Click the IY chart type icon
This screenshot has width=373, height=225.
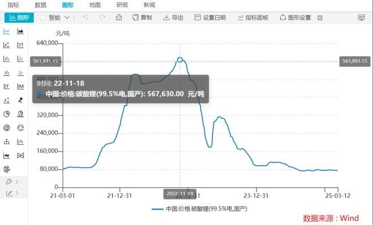[x=7, y=86]
